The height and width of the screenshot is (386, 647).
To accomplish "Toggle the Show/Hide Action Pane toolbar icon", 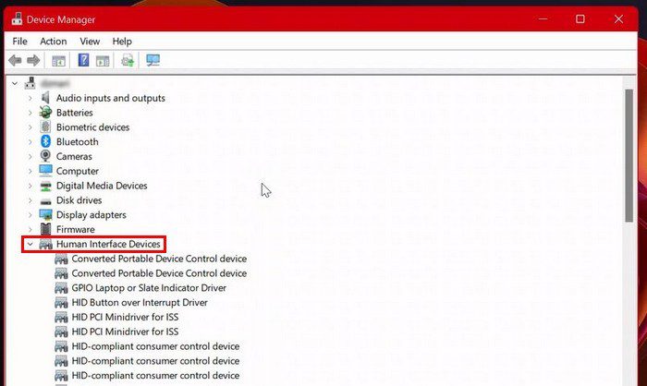I will [103, 61].
